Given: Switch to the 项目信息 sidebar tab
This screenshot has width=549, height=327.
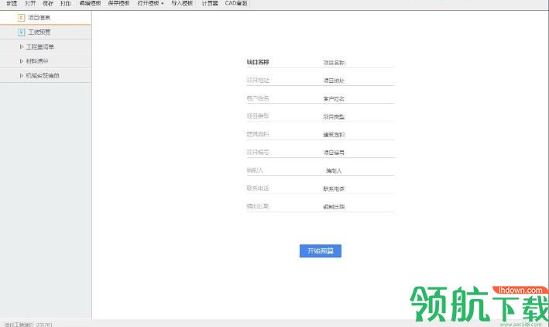Looking at the screenshot, I should (46, 18).
